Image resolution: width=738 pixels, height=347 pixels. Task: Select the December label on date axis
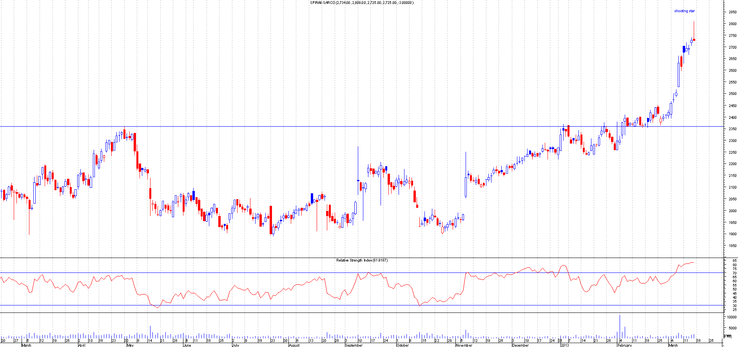[520, 345]
